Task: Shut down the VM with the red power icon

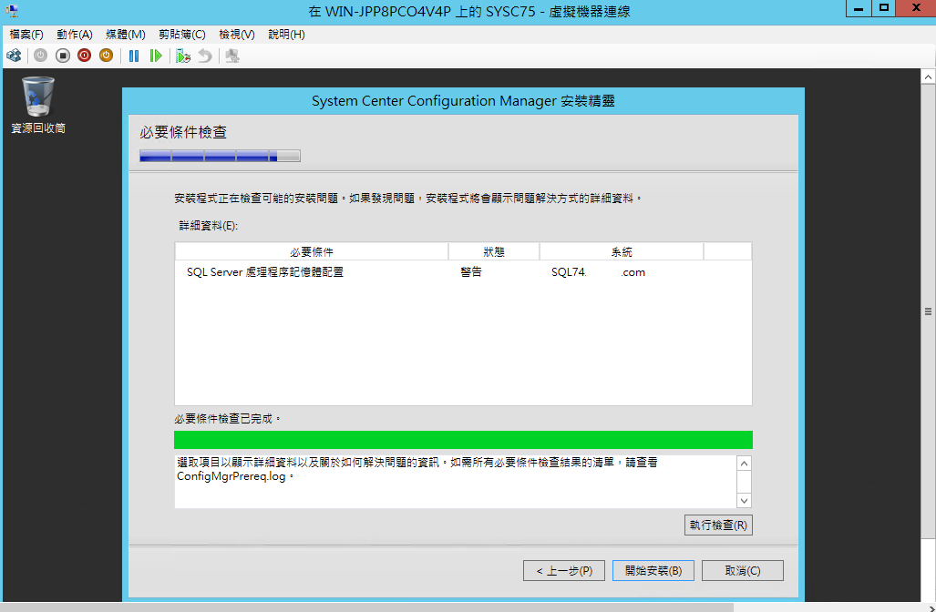Action: [84, 56]
